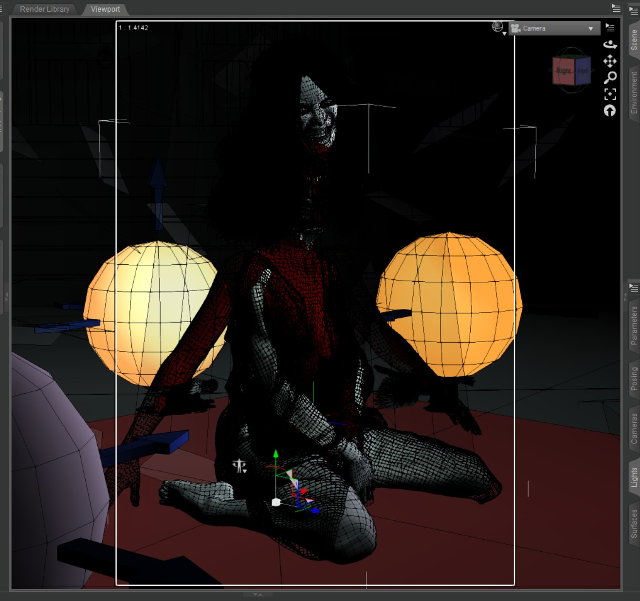Open the Lights side tab
The width and height of the screenshot is (640, 601).
pyautogui.click(x=634, y=477)
